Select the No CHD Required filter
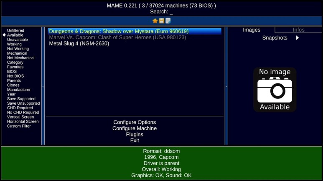The width and height of the screenshot is (323, 181). (23, 112)
